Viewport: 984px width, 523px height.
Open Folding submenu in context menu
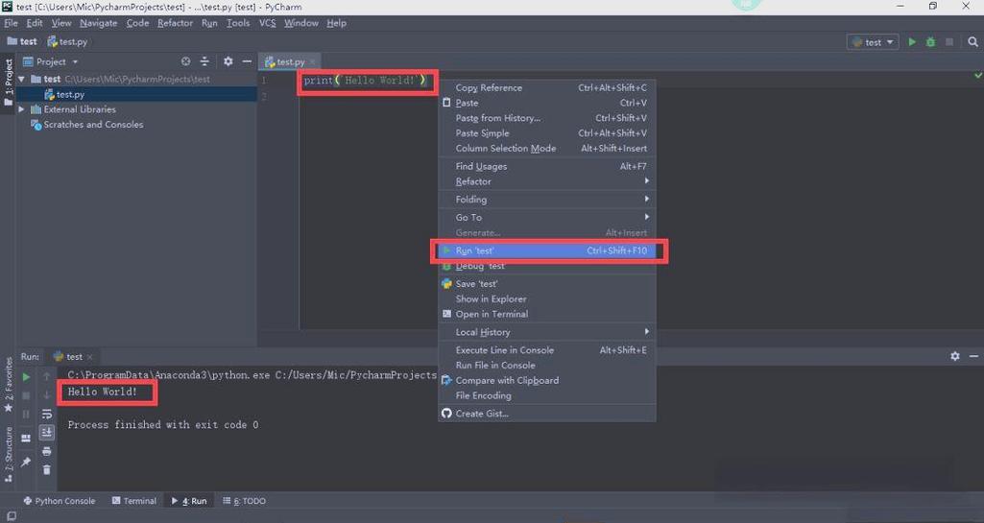[546, 200]
